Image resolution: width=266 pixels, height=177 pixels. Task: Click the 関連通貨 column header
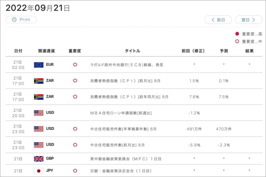coord(46,51)
